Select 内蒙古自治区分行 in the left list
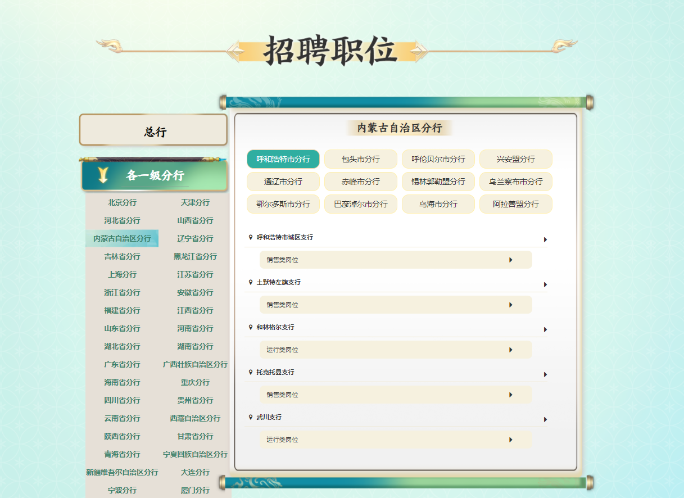Screen dimensions: 684x498 coord(122,238)
